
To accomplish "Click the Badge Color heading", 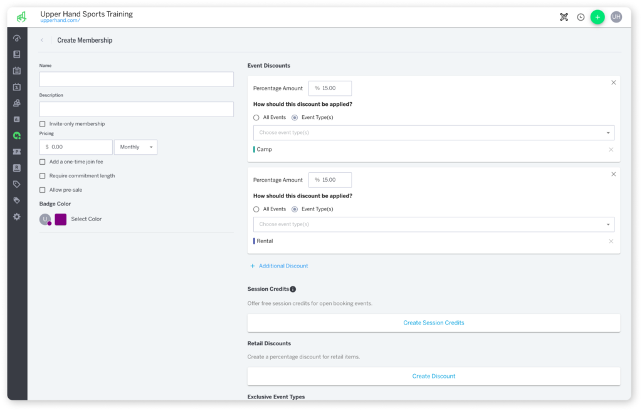I will point(55,204).
